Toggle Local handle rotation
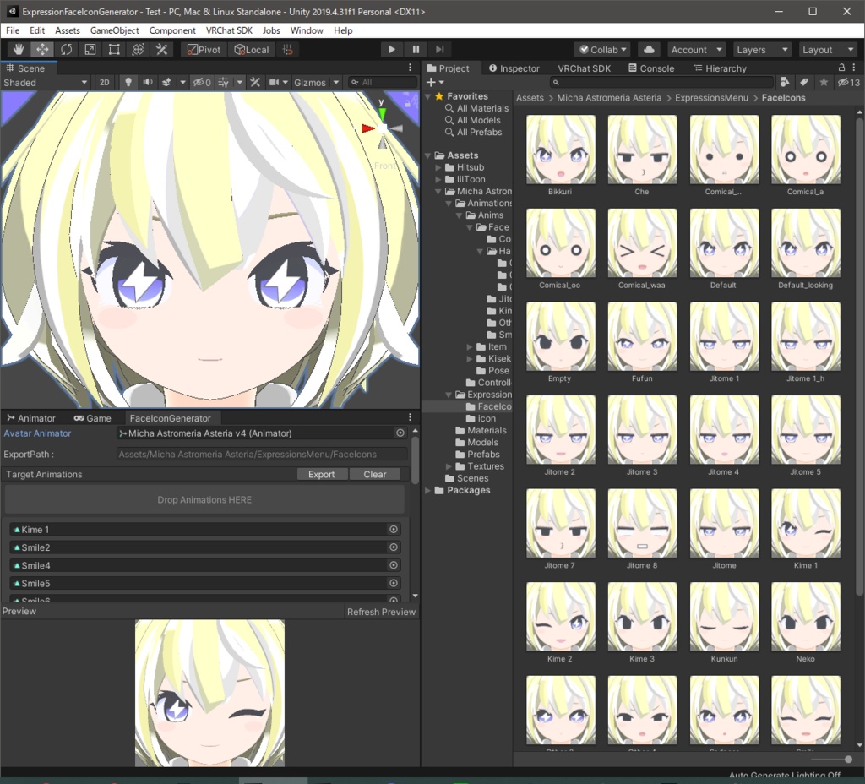This screenshot has height=784, width=865. point(252,50)
